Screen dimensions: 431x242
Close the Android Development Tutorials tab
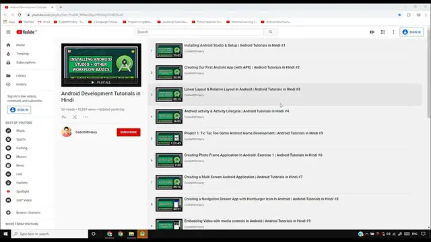53,7
